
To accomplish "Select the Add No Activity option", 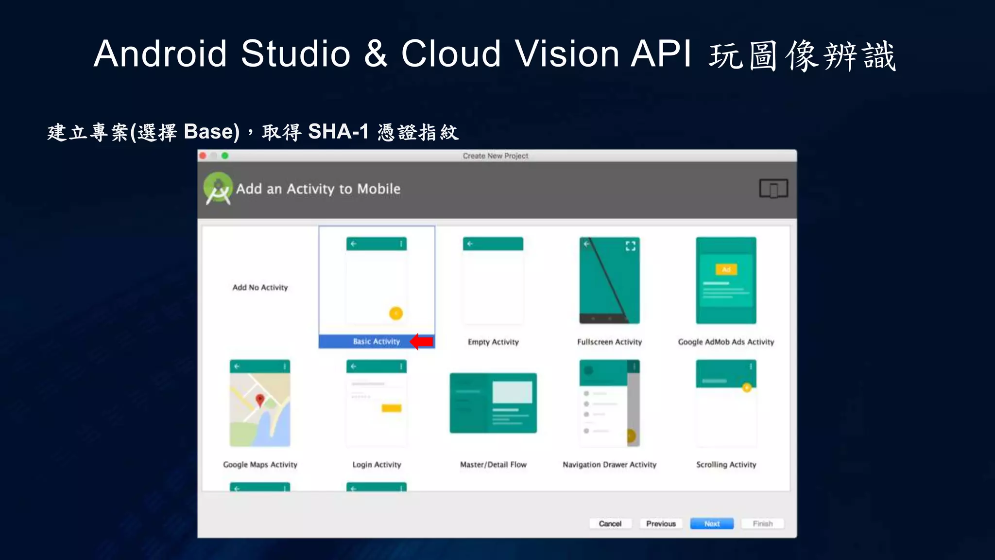I will (260, 287).
